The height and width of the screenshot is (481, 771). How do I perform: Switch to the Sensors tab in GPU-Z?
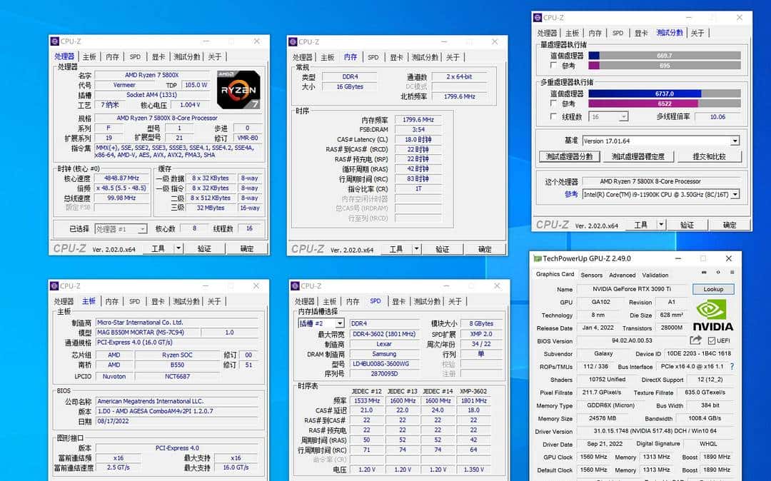[x=593, y=274]
